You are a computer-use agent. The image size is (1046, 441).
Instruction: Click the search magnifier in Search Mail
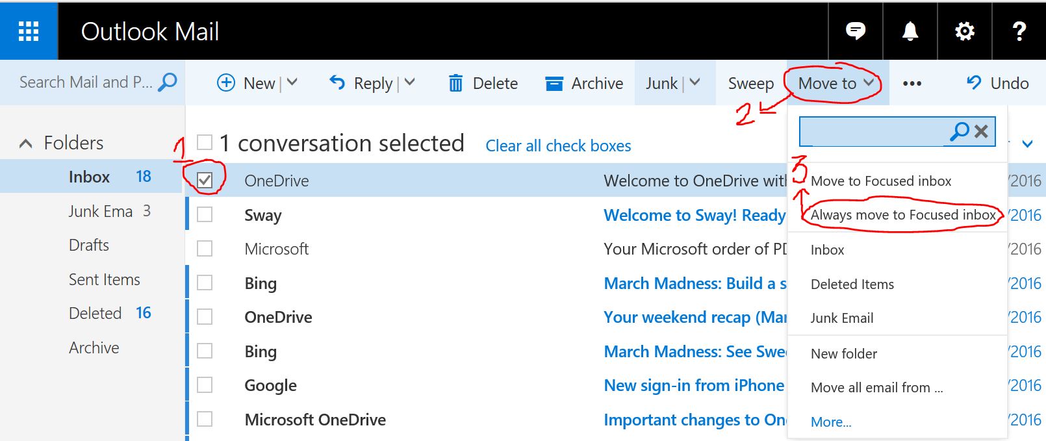(168, 82)
